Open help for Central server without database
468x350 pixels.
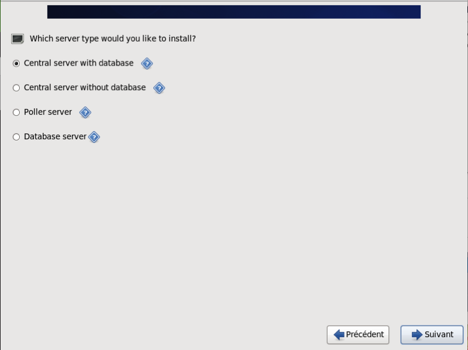click(159, 88)
